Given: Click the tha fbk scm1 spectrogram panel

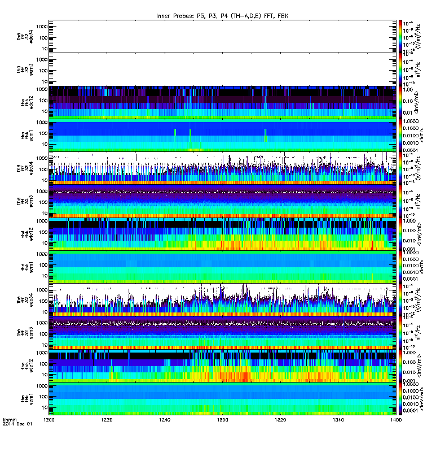Looking at the screenshot, I should click(x=222, y=135).
